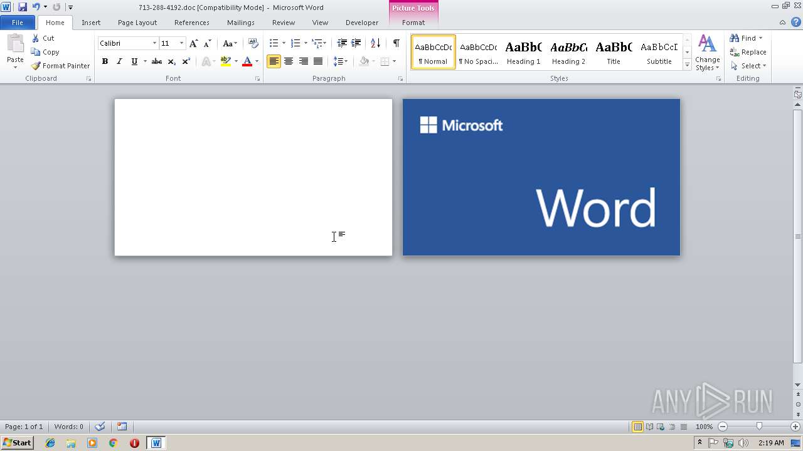Viewport: 803px width, 451px height.
Task: Click the Sort icon
Action: point(375,43)
